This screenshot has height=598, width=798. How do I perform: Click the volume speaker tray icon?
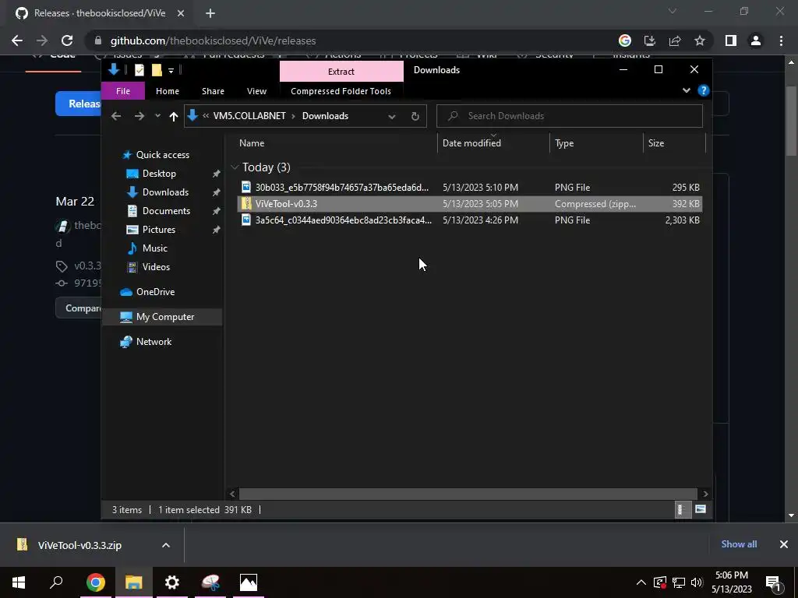click(x=697, y=582)
